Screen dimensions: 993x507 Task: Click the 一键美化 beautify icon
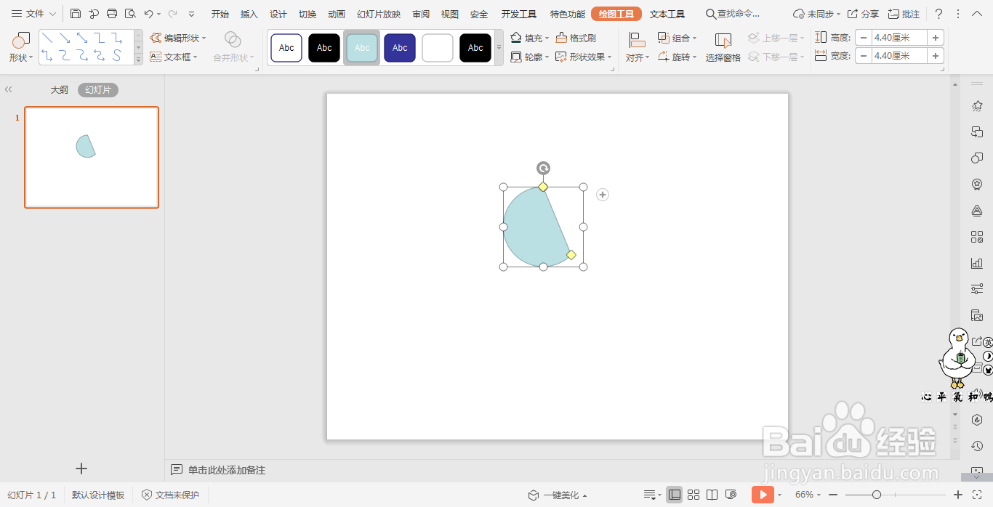(x=534, y=495)
